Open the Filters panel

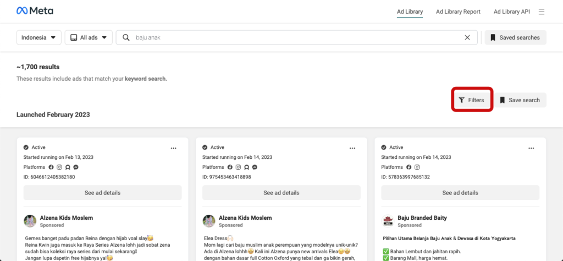tap(472, 100)
